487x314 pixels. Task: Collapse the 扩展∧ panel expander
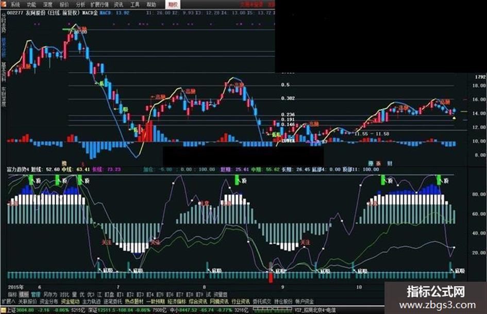click(x=8, y=301)
